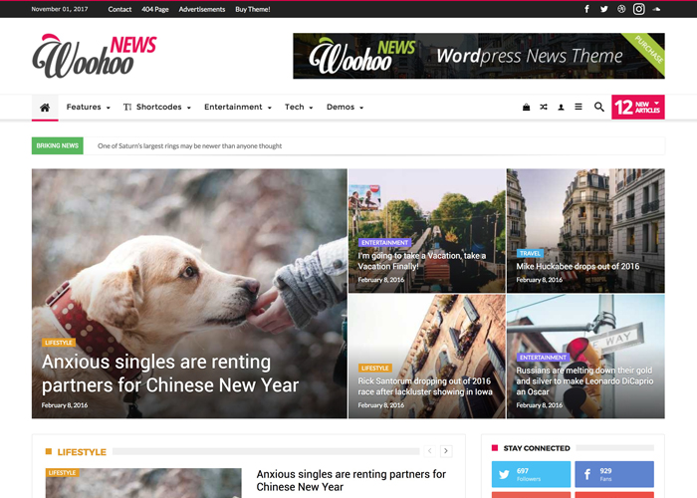The width and height of the screenshot is (697, 498).
Task: Open the Entertainment menu item
Action: pyautogui.click(x=237, y=108)
